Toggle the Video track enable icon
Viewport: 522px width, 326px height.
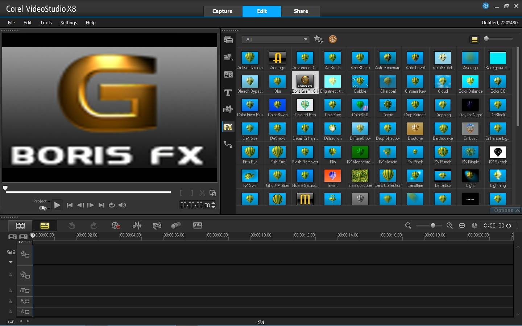pos(25,255)
